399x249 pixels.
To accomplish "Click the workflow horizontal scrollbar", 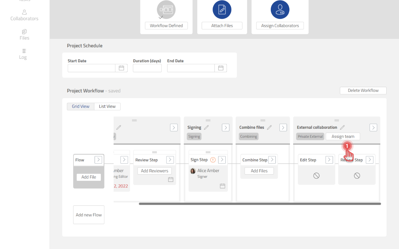I will point(260,204).
